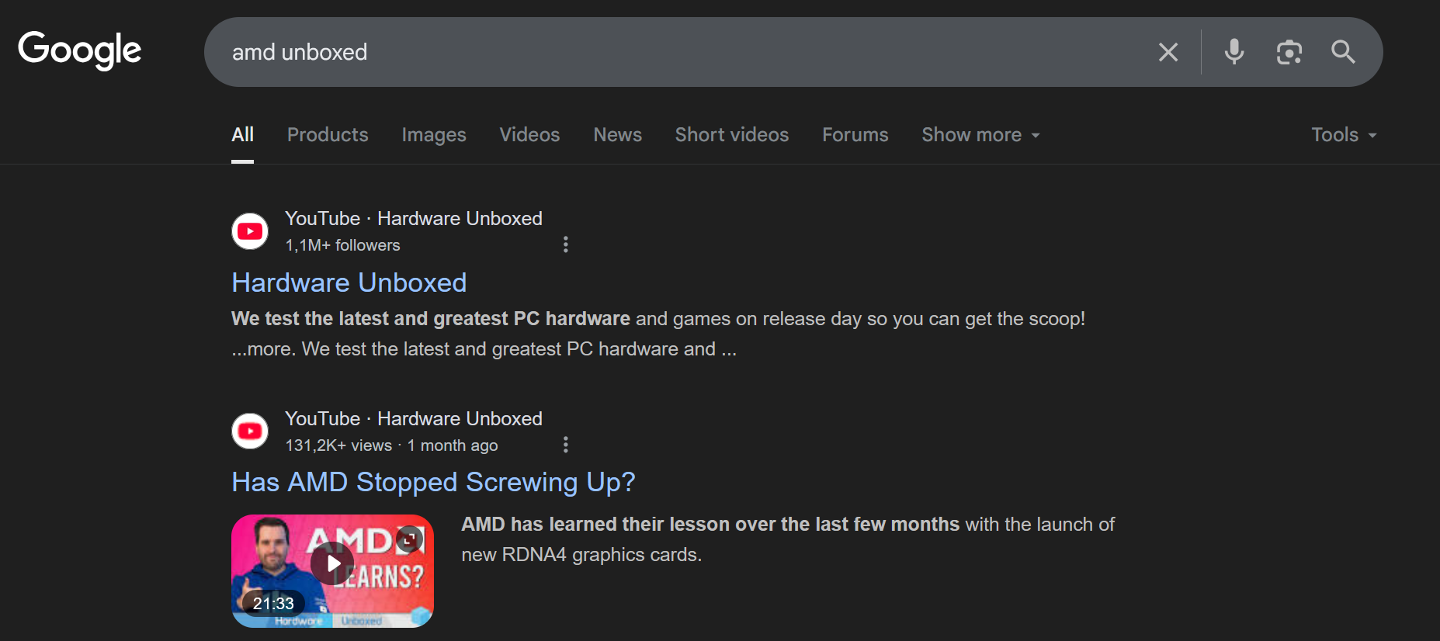Open the Tools dropdown

[1344, 134]
